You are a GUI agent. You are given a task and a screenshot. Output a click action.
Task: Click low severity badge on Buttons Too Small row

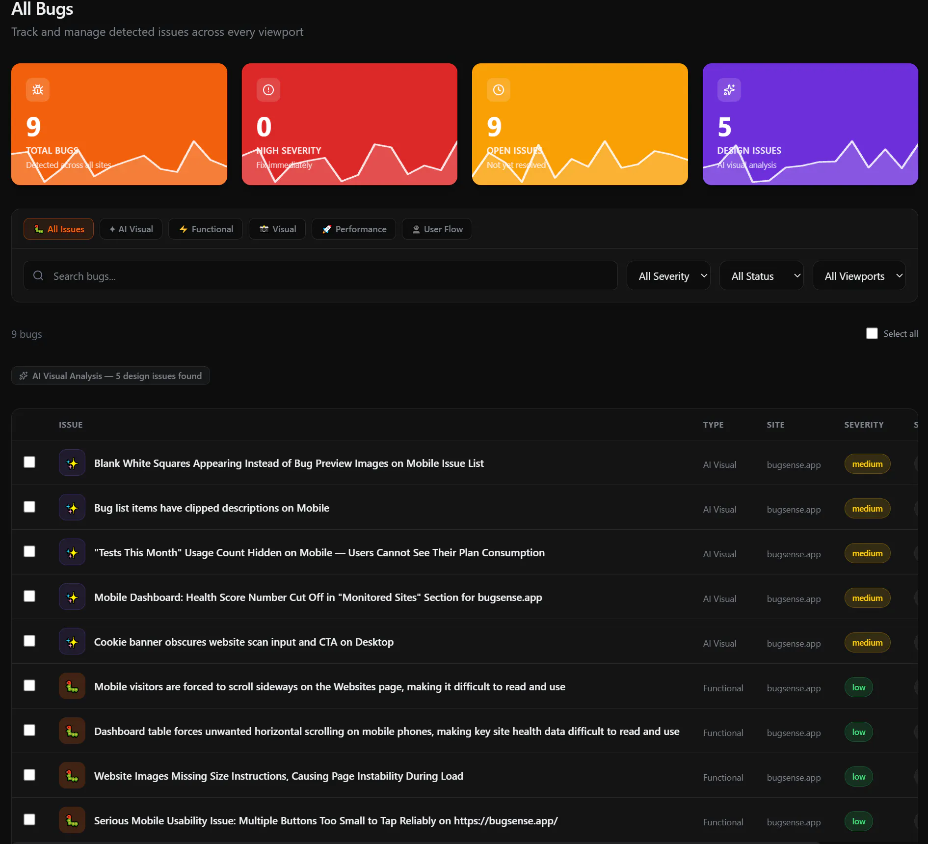coord(858,821)
